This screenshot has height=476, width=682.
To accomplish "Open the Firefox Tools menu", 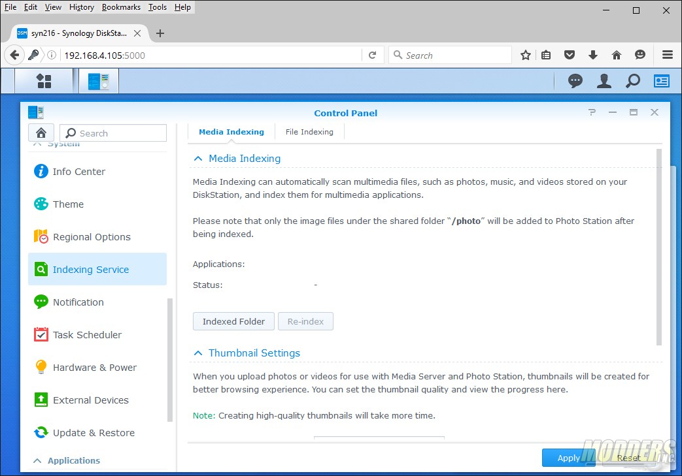I will pyautogui.click(x=158, y=7).
